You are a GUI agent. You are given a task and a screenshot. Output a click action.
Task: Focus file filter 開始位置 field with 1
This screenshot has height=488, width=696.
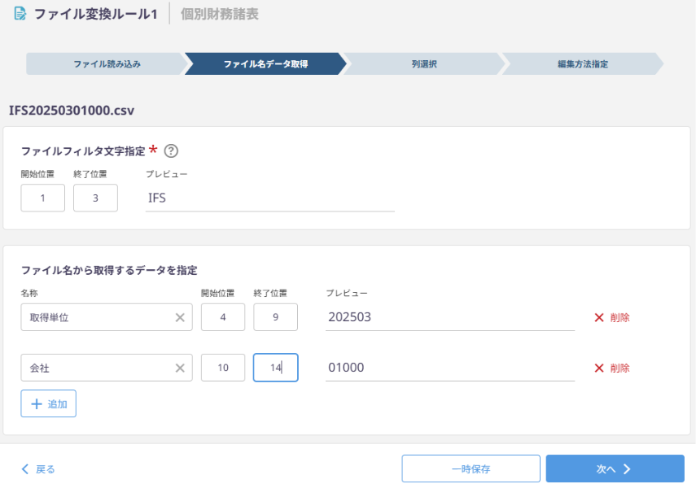(42, 198)
